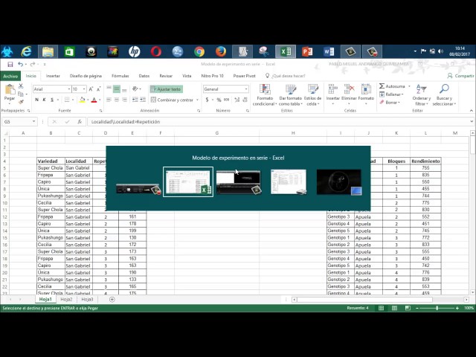Switch to the Insertar ribbon tab
476x357 pixels.
[x=53, y=76]
